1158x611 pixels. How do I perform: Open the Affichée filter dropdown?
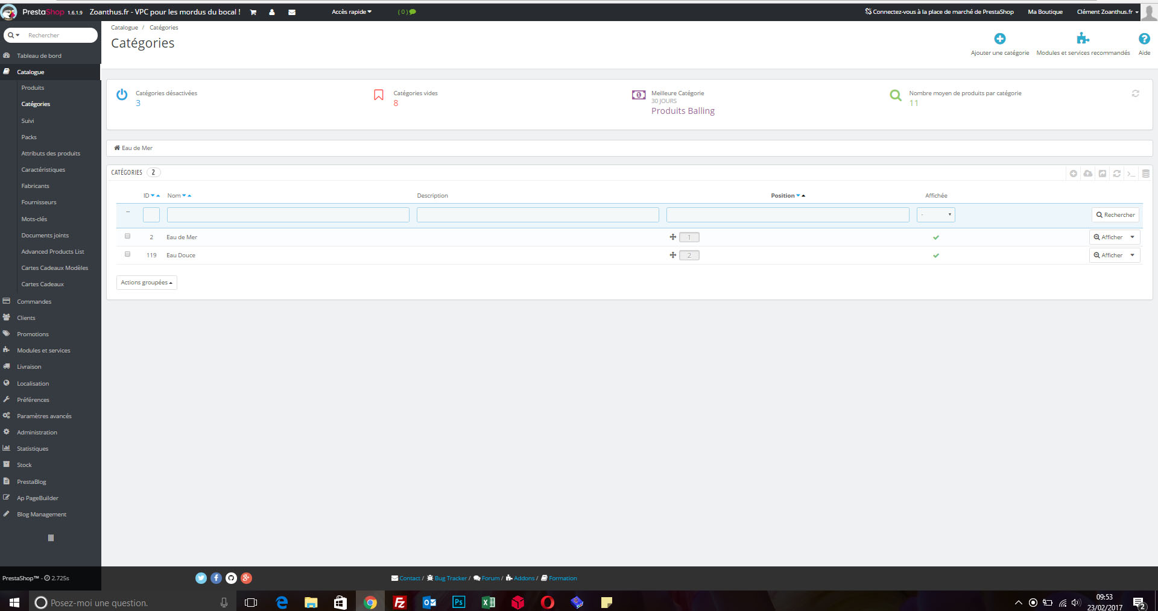[935, 215]
